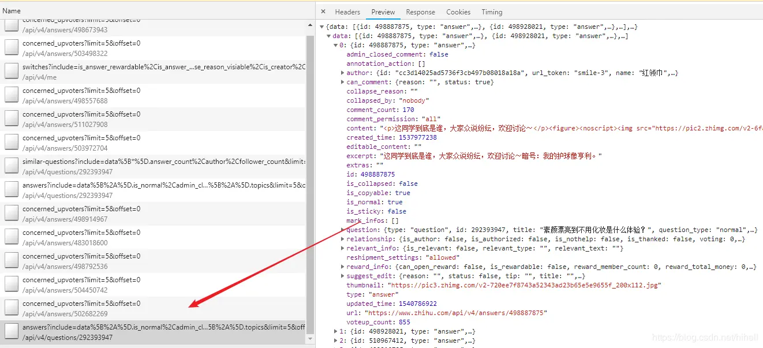Open the Headers tab
This screenshot has width=763, height=348.
coord(347,12)
